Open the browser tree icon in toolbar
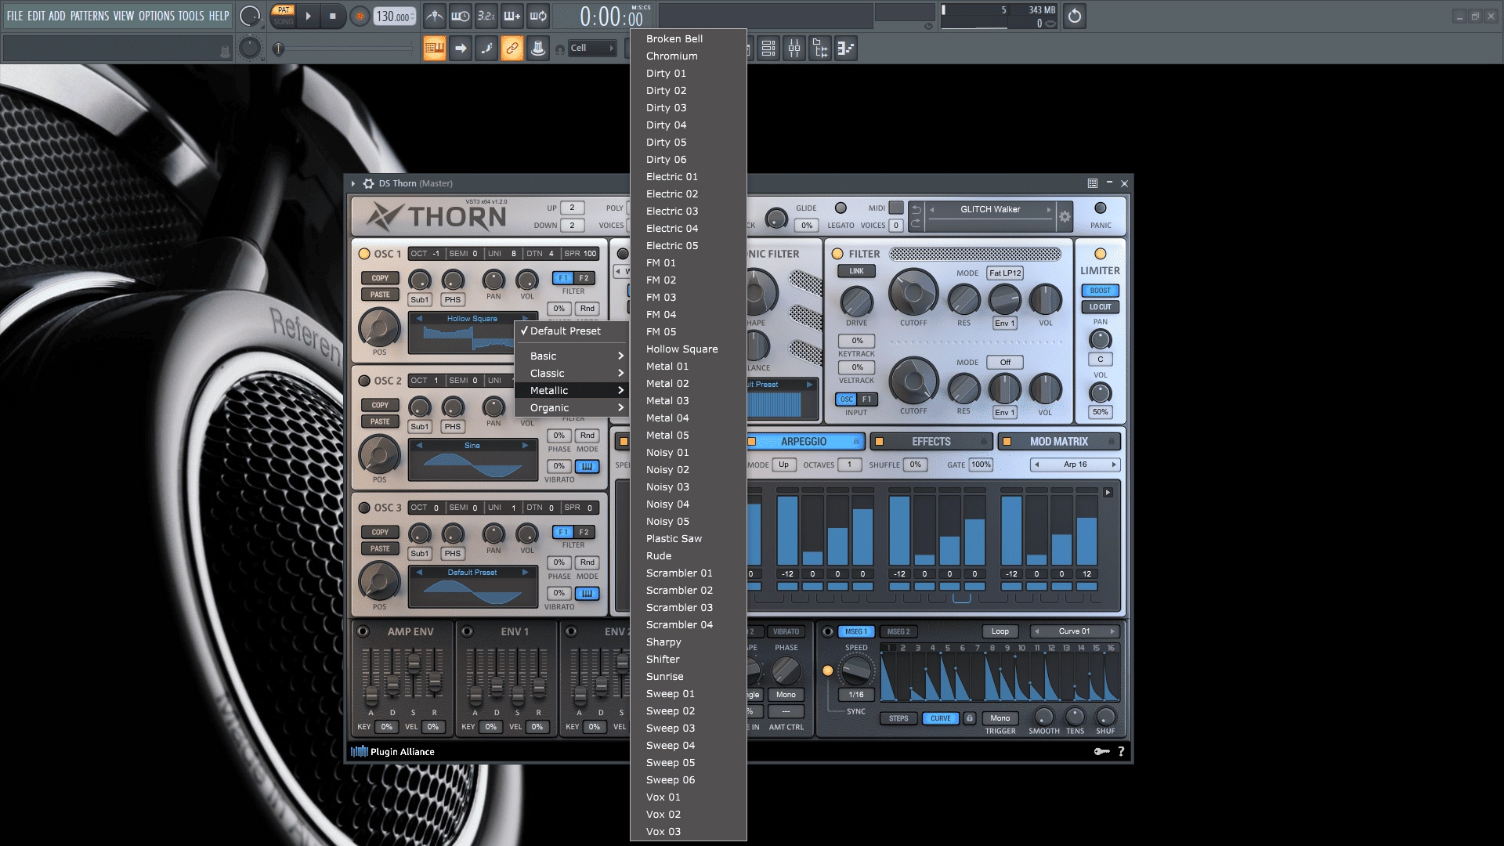Image resolution: width=1504 pixels, height=846 pixels. [820, 49]
